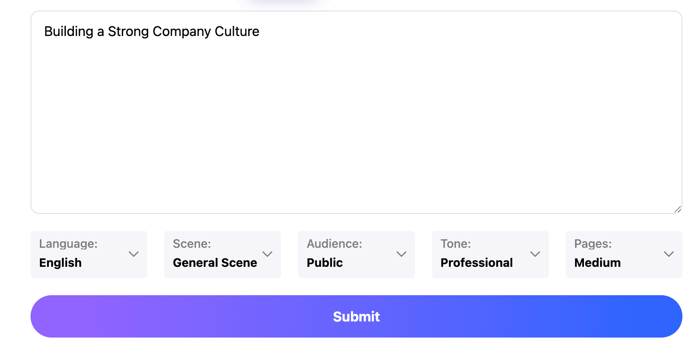Click the 'Scene:' field label

[192, 244]
